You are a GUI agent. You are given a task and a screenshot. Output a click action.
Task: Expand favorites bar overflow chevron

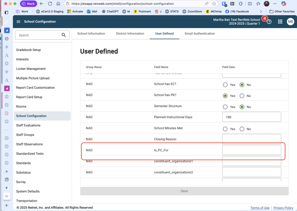point(261,12)
